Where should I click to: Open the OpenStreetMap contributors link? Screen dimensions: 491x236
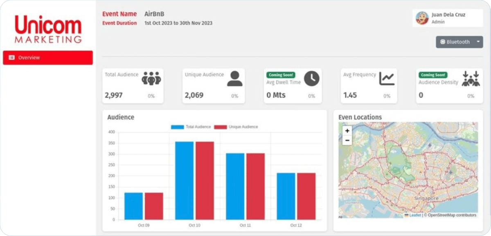click(x=452, y=215)
